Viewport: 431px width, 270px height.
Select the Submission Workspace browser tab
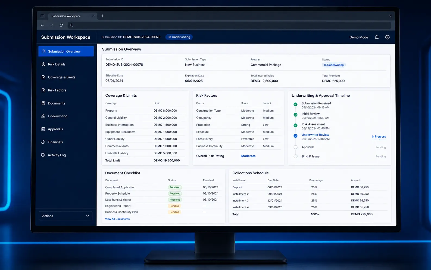[x=72, y=16]
